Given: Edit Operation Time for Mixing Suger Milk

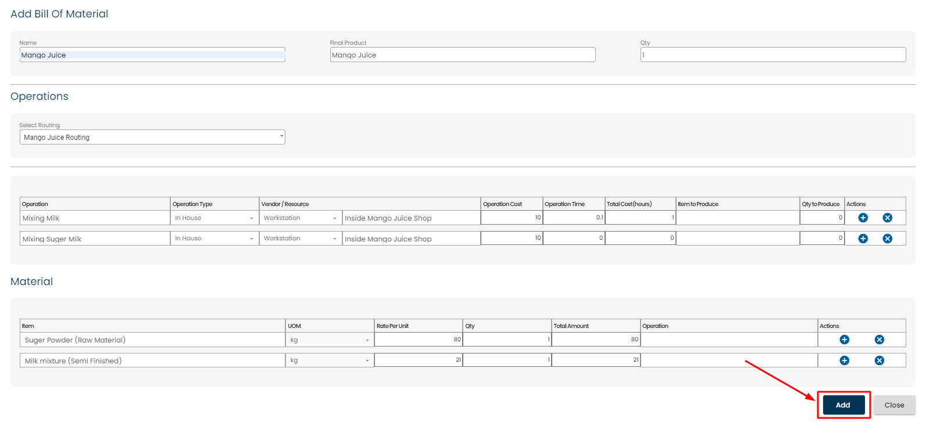Looking at the screenshot, I should 574,239.
